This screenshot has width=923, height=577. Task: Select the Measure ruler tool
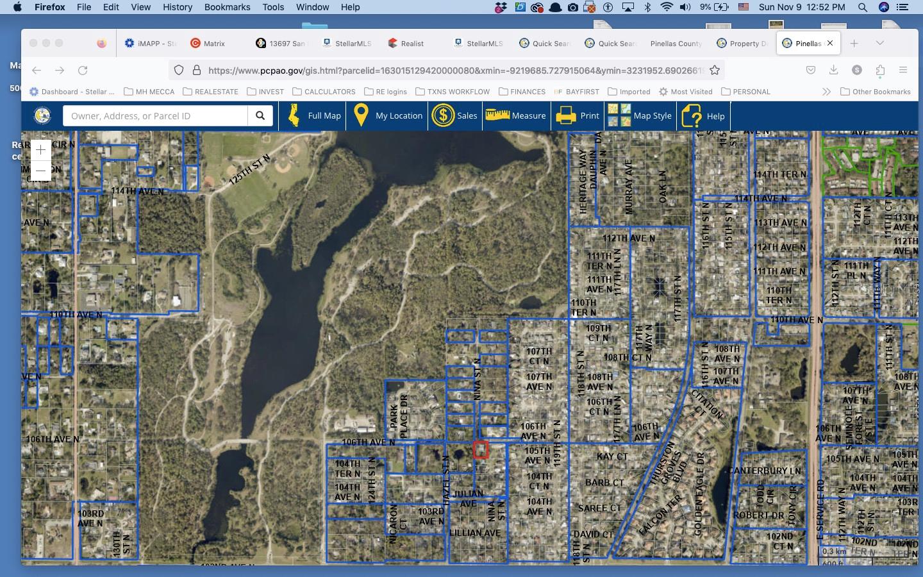pos(497,116)
